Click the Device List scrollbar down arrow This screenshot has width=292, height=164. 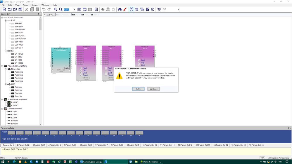coord(40,124)
